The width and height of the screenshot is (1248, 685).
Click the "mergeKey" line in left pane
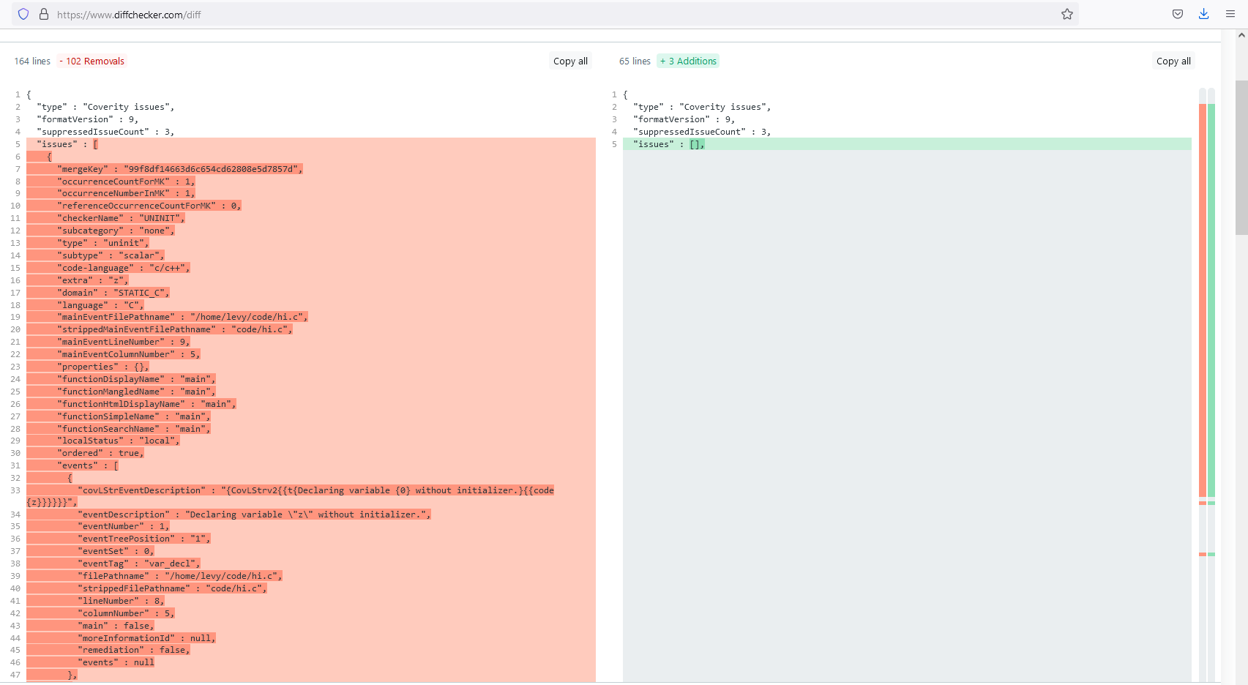tap(179, 169)
